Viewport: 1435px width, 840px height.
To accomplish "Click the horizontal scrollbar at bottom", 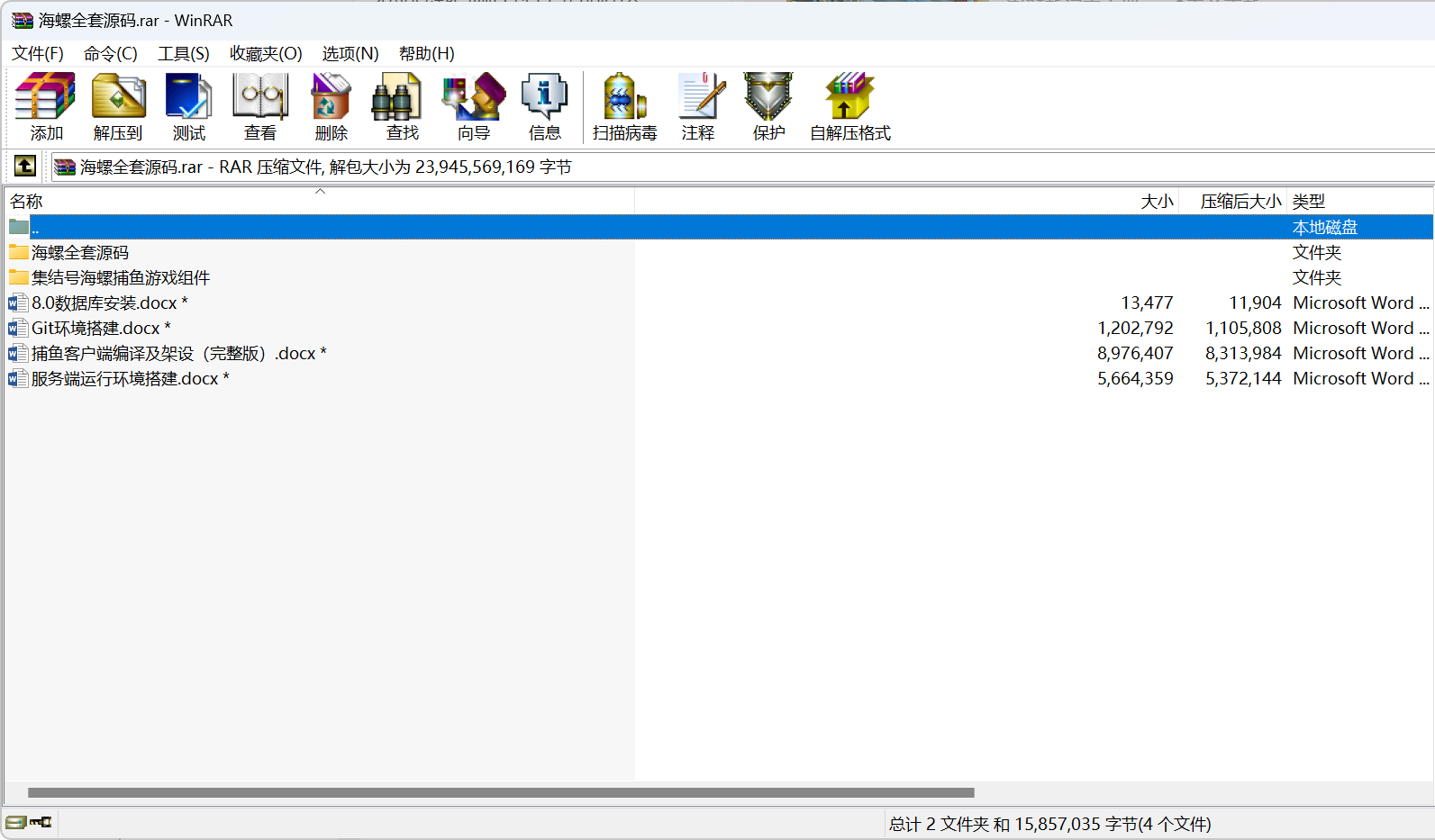I will (501, 793).
